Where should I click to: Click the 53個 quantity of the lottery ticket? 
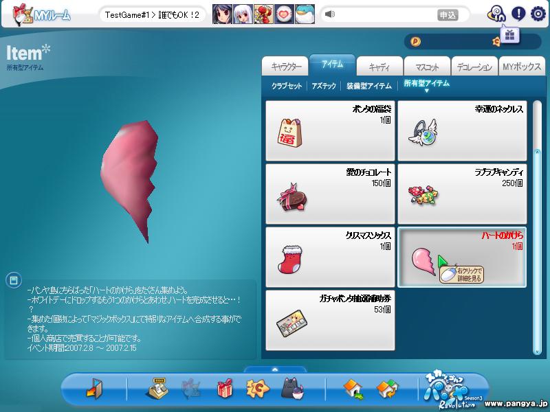[x=382, y=310]
